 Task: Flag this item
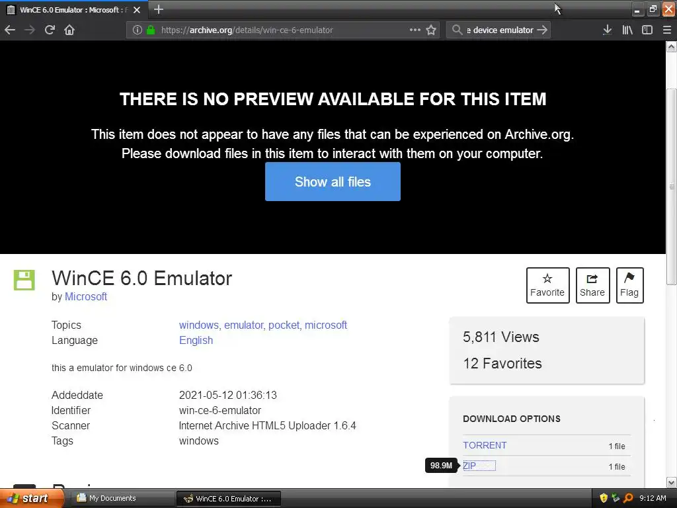(629, 285)
